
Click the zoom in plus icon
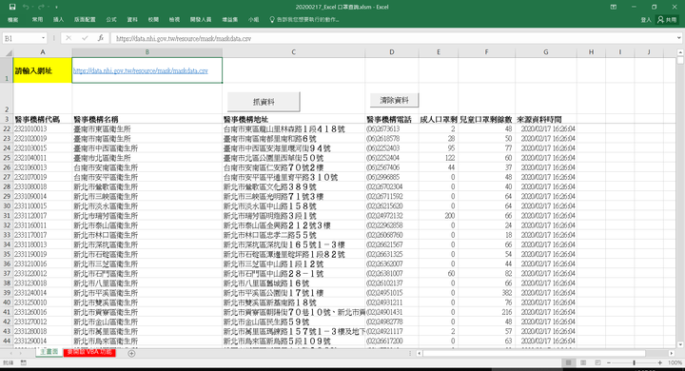pos(659,362)
